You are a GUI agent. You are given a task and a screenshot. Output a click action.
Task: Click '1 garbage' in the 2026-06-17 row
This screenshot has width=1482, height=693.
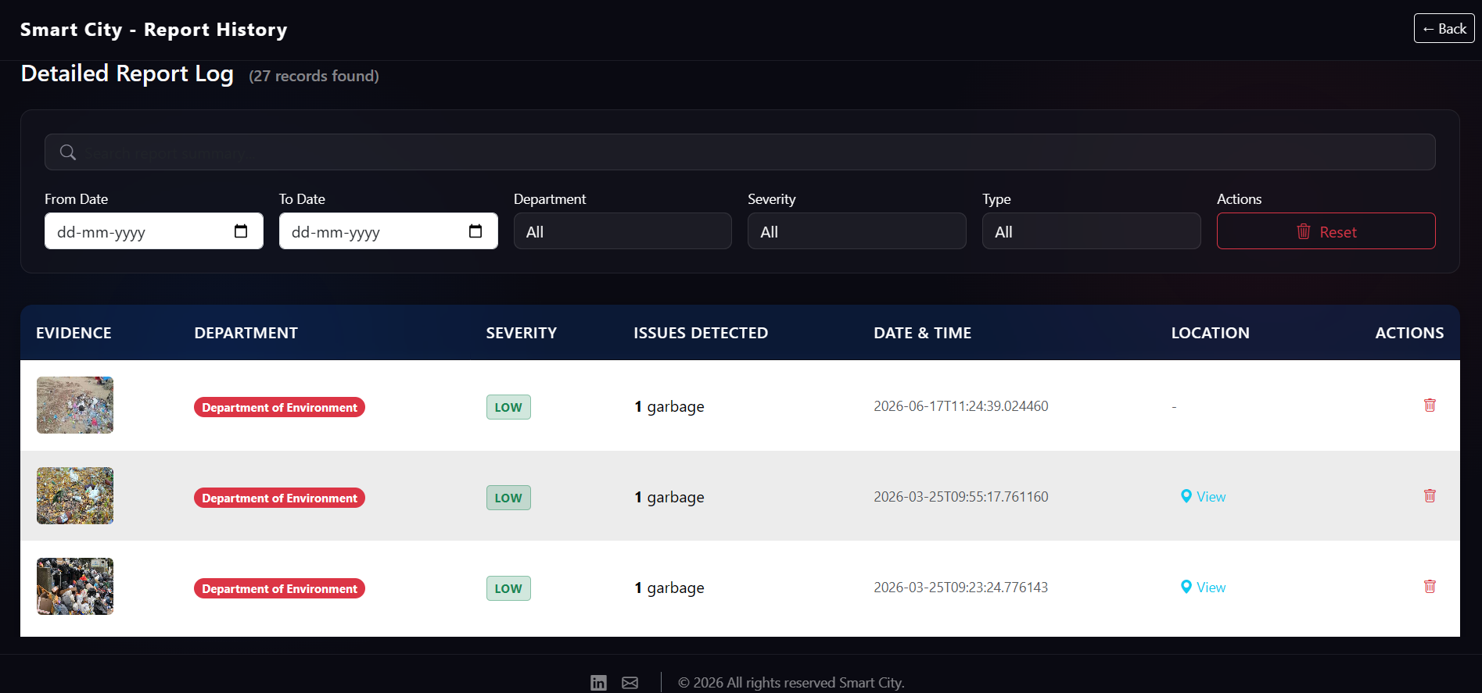coord(669,406)
